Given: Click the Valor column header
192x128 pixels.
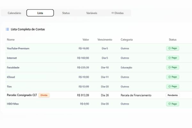Looking at the screenshot, I should (85, 40).
